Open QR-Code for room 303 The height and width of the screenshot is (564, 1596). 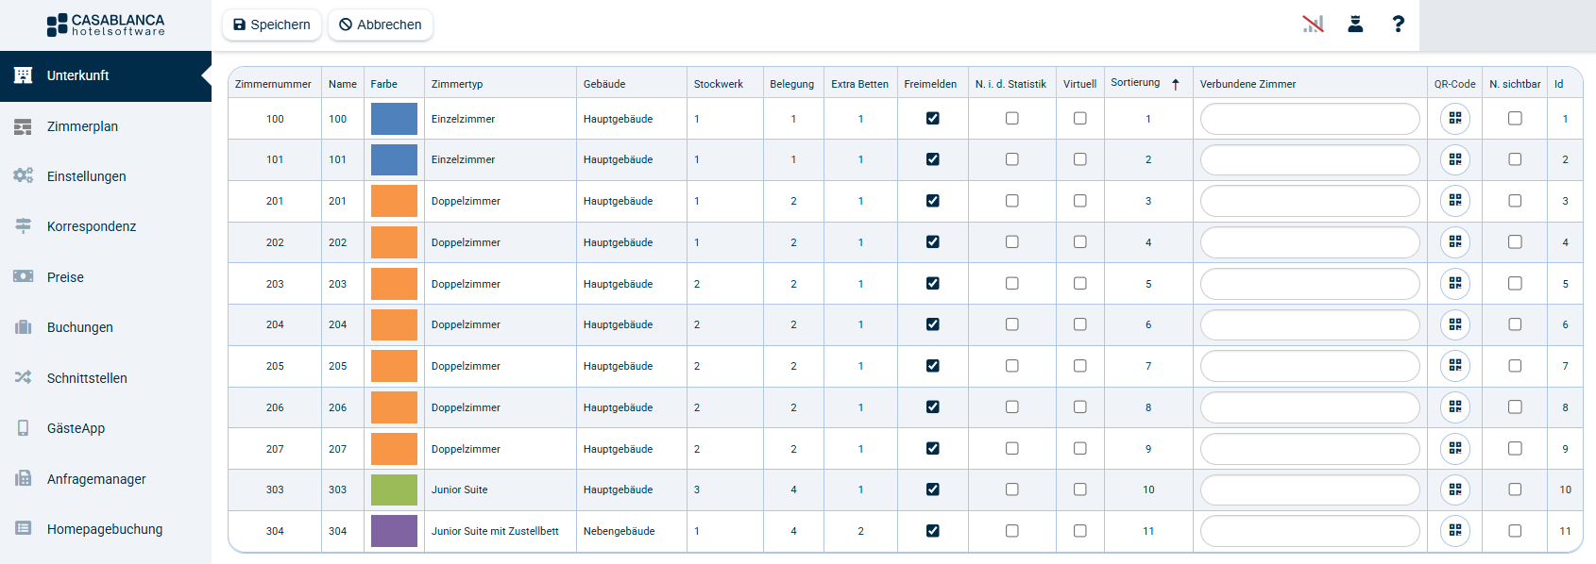tap(1454, 489)
